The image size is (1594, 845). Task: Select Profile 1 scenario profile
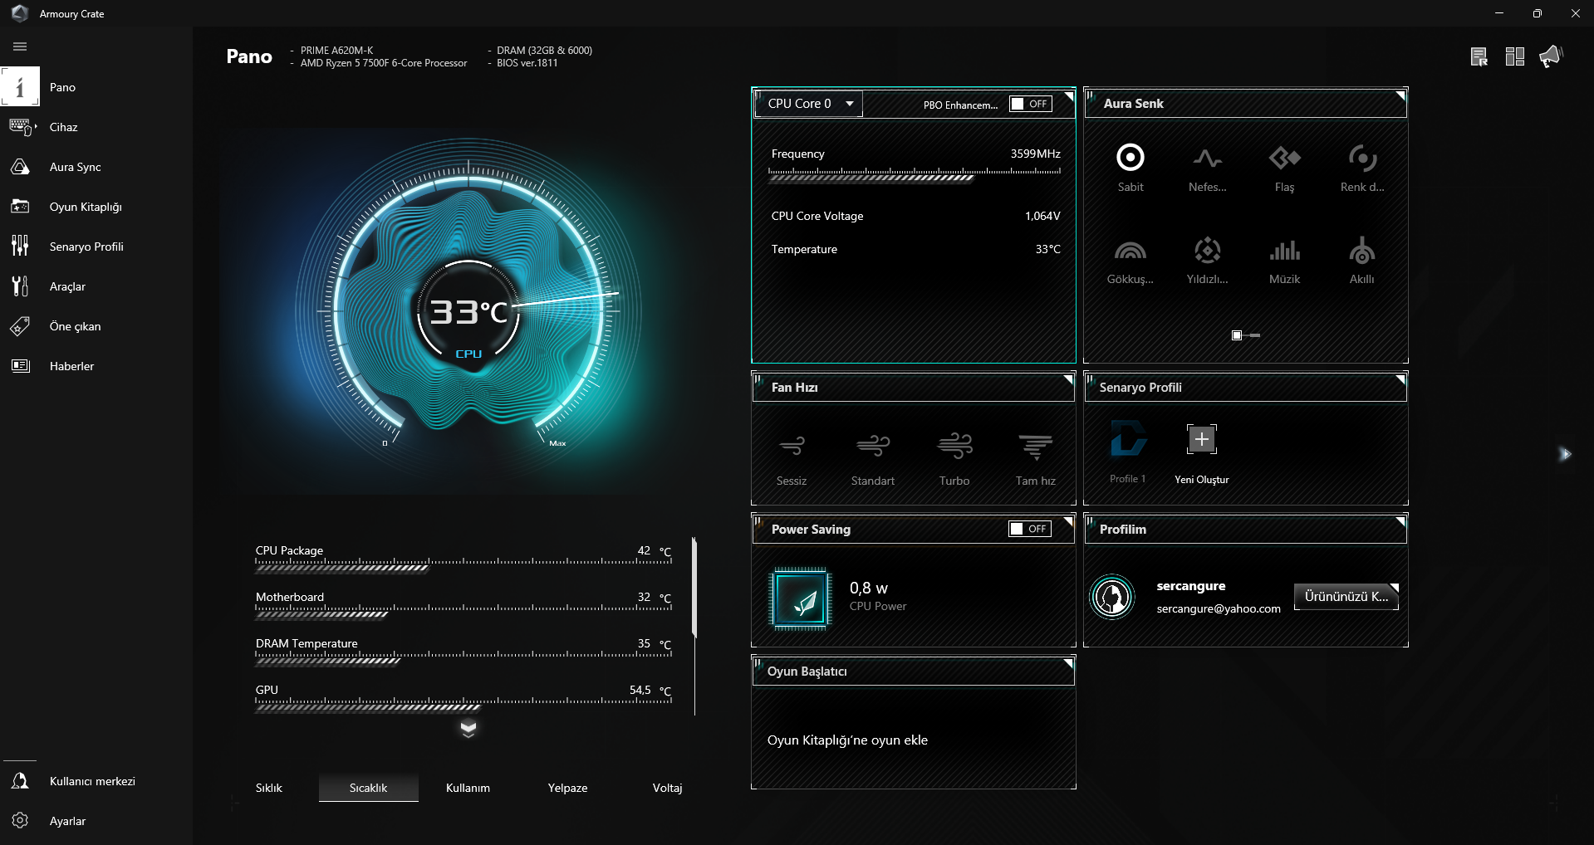click(1128, 452)
